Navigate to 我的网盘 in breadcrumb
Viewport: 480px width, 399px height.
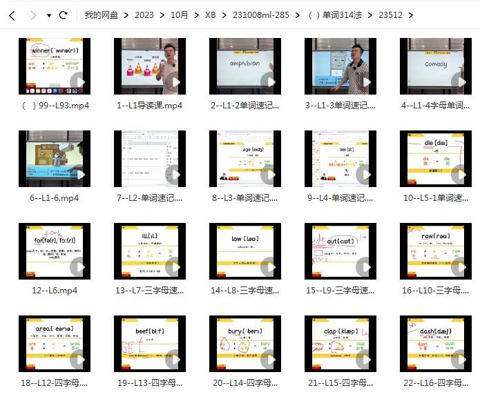point(102,15)
